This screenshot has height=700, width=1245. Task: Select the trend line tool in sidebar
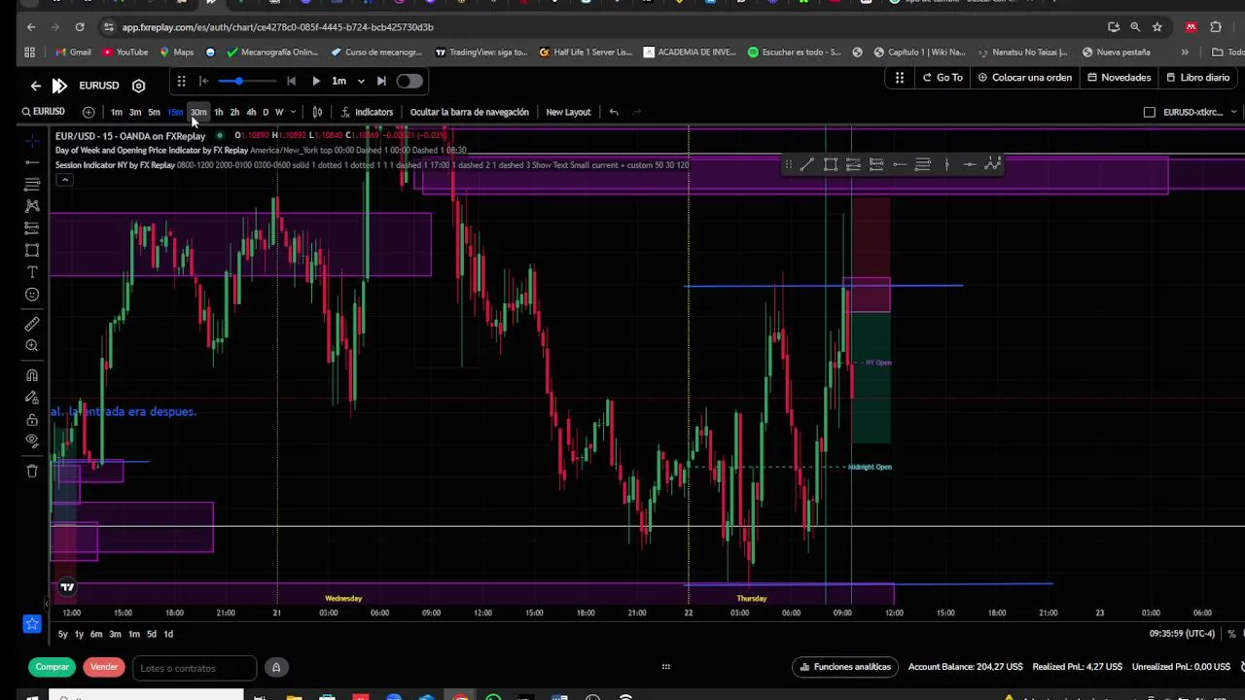32,162
